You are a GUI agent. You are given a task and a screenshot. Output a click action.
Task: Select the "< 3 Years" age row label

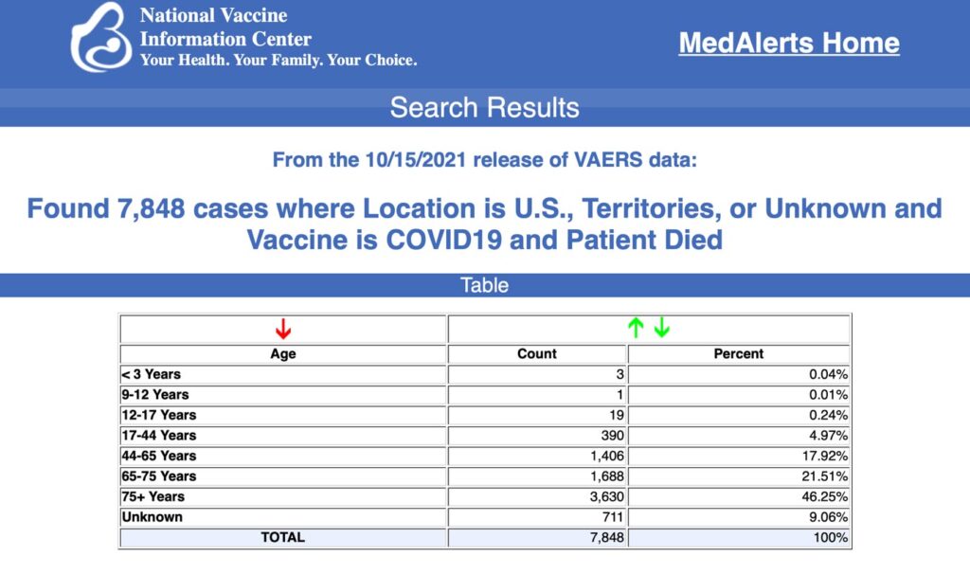pos(152,374)
